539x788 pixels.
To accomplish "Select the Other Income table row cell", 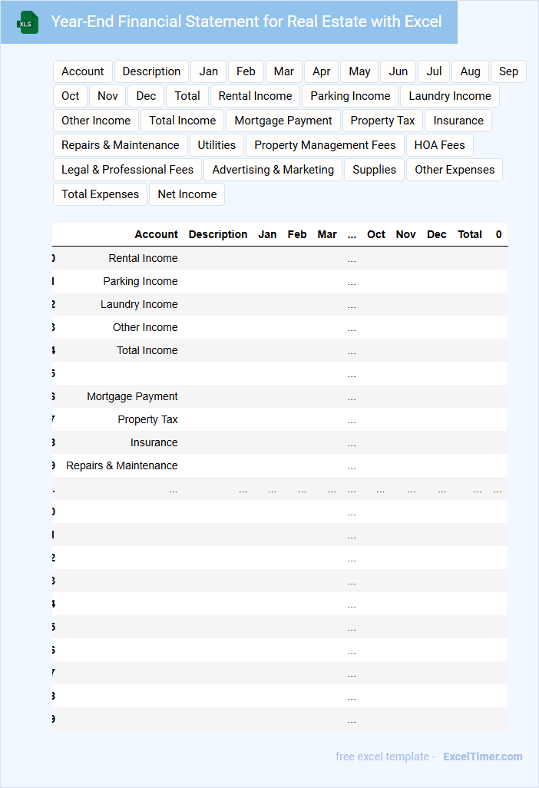I will pyautogui.click(x=145, y=328).
